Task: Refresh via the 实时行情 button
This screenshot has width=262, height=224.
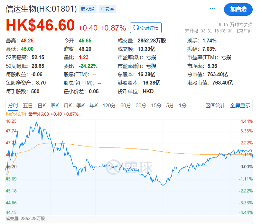Action: pyautogui.click(x=146, y=28)
